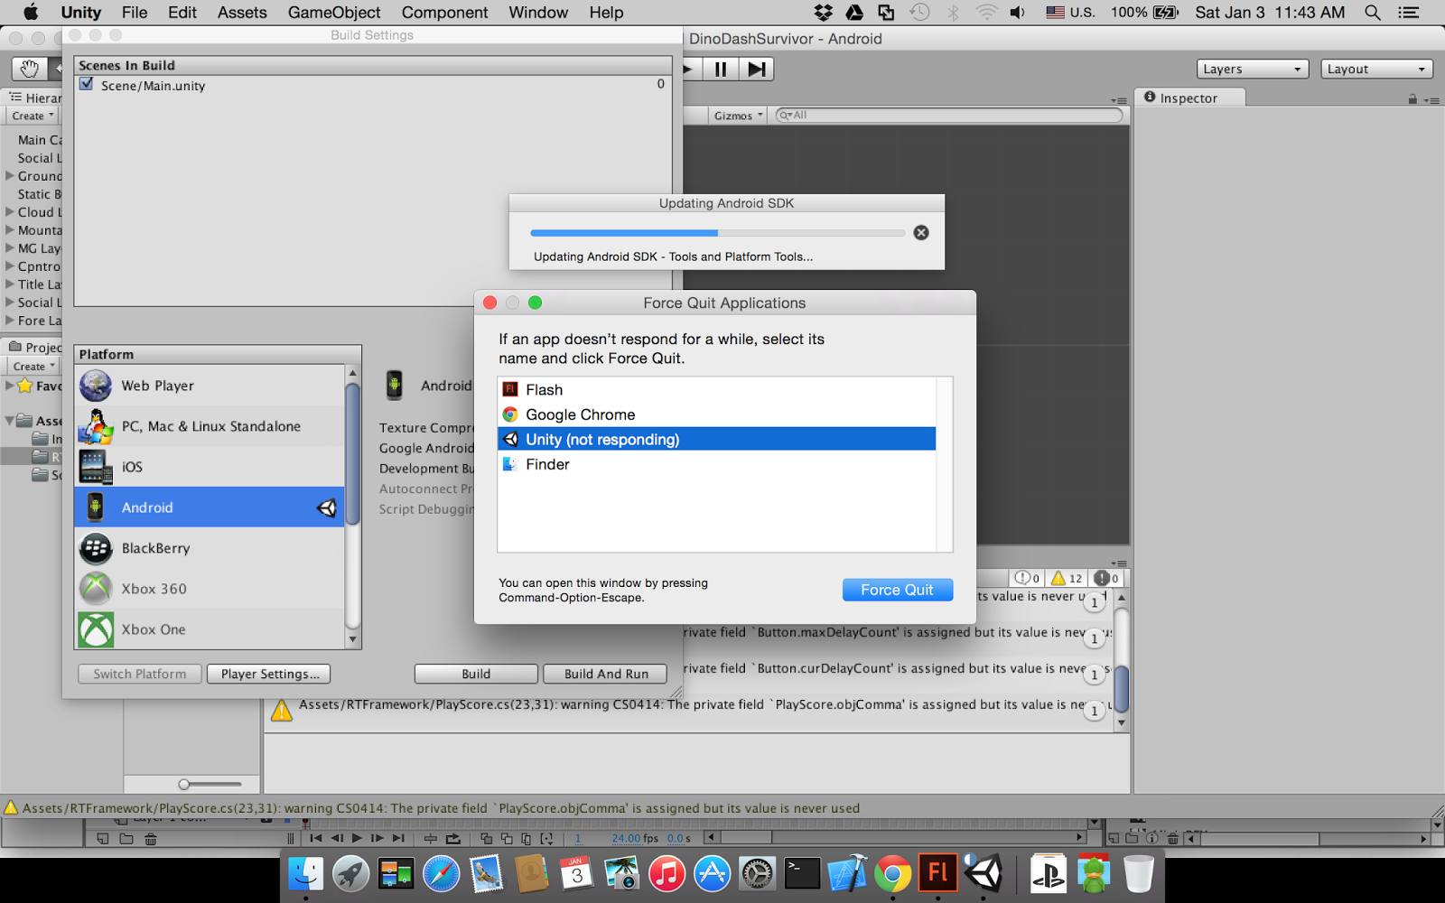Expand the Favorites folder in Project
1445x903 pixels.
tap(10, 386)
